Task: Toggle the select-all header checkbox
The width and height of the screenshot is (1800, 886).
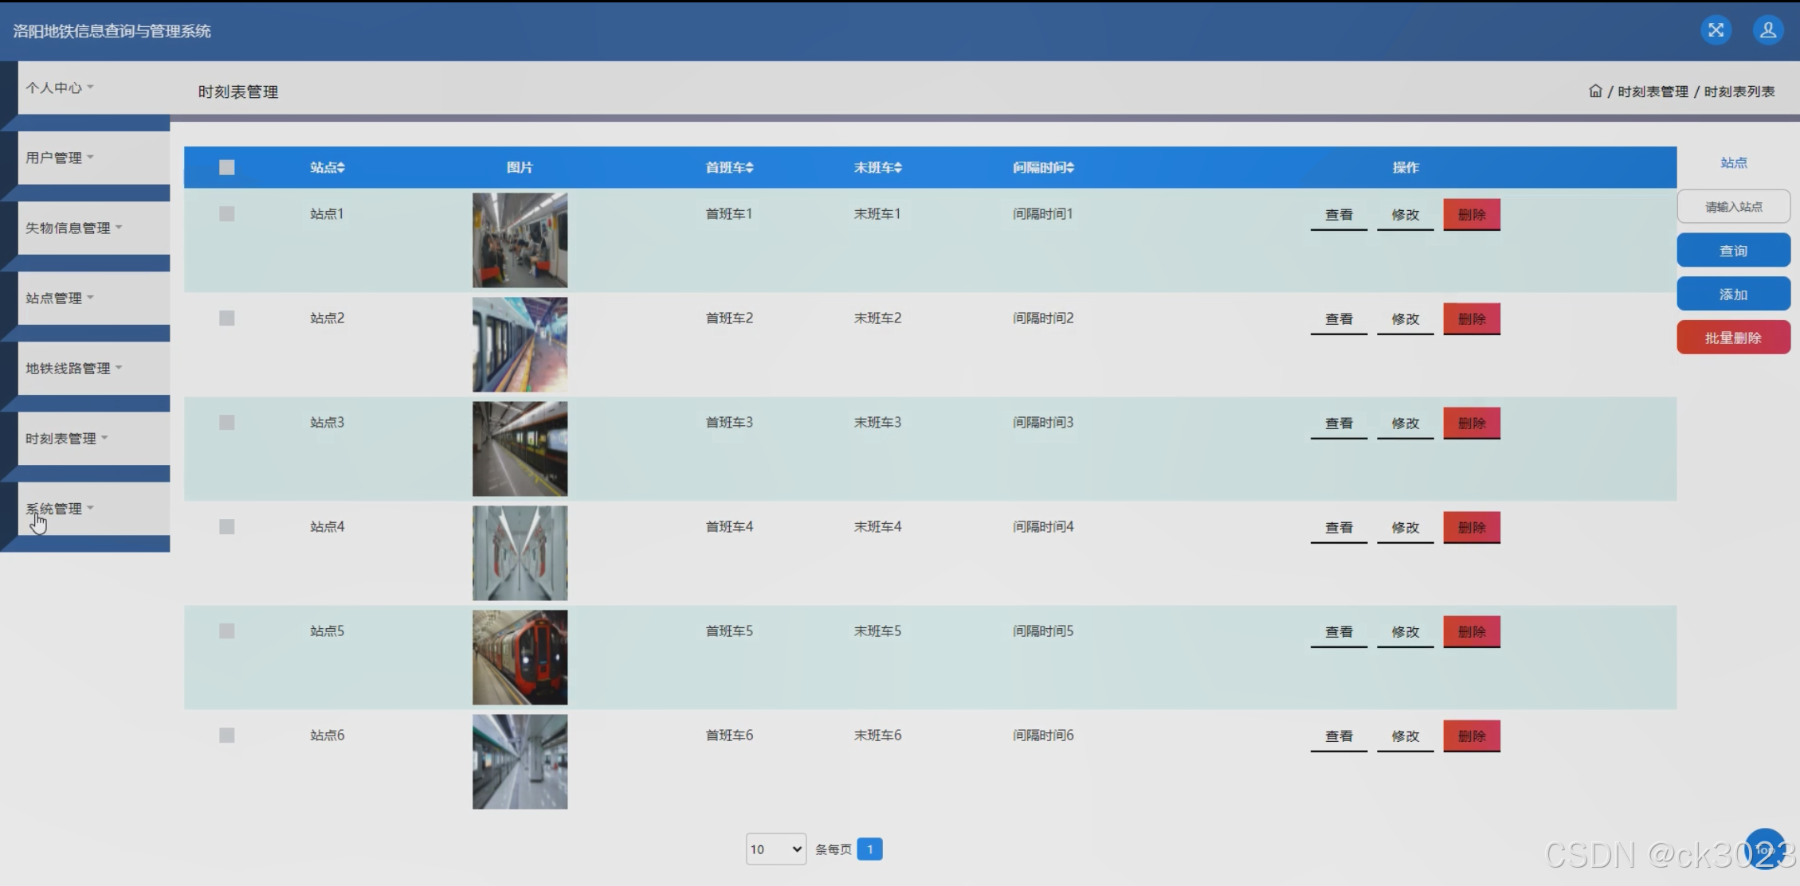Action: coord(227,167)
